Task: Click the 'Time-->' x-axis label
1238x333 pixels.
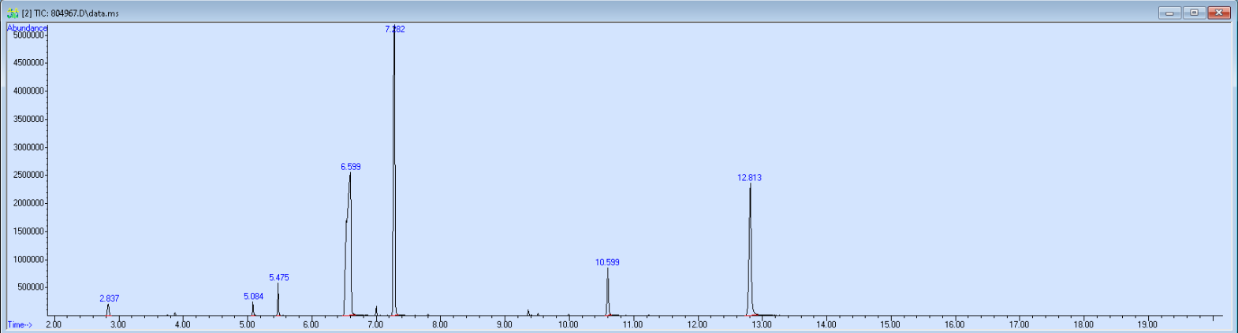Action: 20,324
